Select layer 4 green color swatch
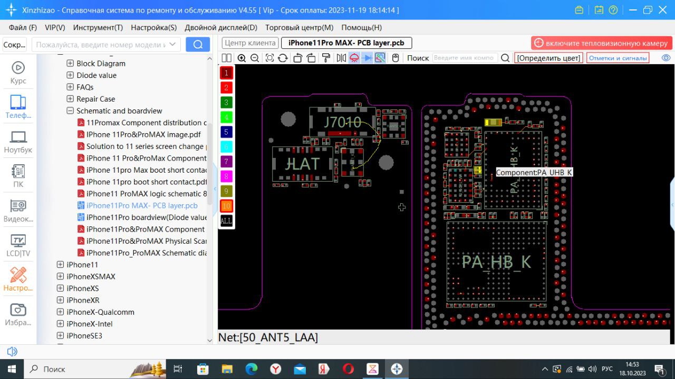This screenshot has height=379, width=675. pos(226,117)
